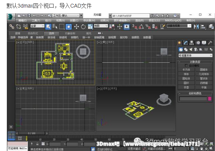This screenshot has height=151, width=215.
Task: Click the New Scene icon
Action: click(19, 16)
